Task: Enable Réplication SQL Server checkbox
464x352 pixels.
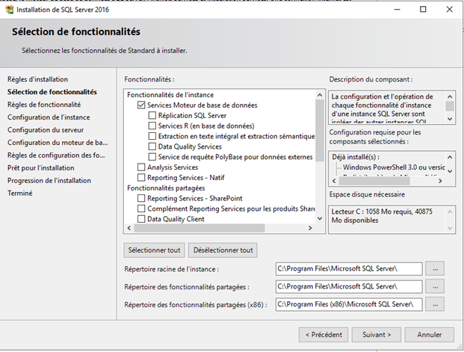Action: (x=152, y=116)
